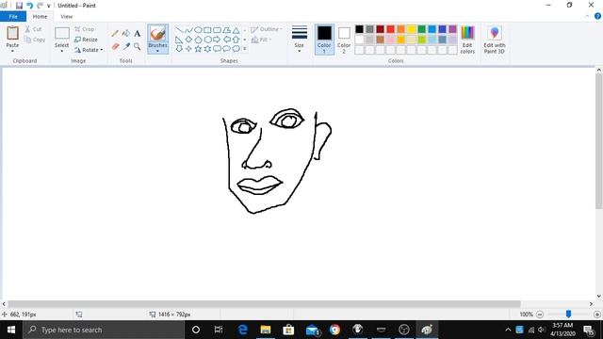This screenshot has height=339, width=603.
Task: Click the Crop button
Action: (x=85, y=29)
